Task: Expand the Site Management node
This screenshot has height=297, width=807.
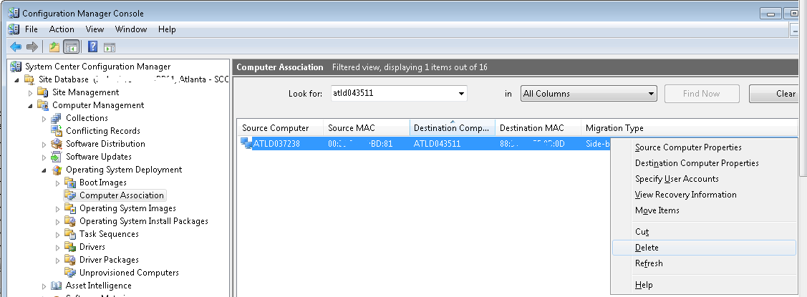Action: coord(30,92)
